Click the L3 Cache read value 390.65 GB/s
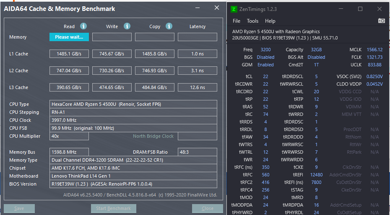390x215 pixels. click(69, 87)
